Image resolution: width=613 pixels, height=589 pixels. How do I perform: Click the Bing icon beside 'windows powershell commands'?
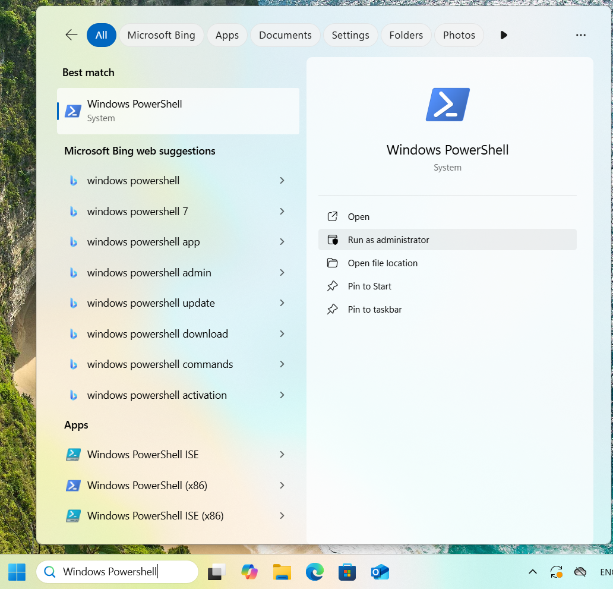click(73, 364)
